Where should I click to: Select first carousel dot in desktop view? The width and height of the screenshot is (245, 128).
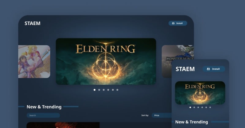pyautogui.click(x=95, y=90)
